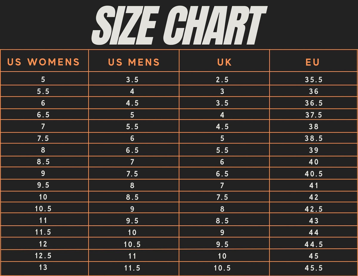Viewport: 358px width, 276px height.
Task: Select EU size 39 cell
Action: point(314,150)
